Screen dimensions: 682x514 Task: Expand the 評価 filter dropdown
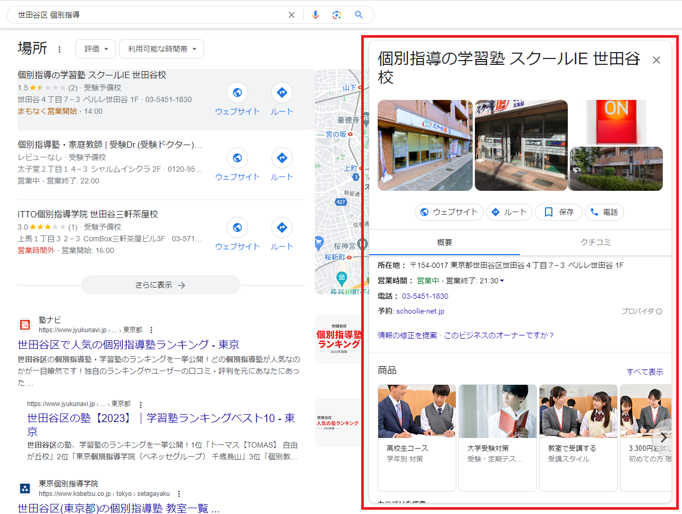(x=96, y=49)
